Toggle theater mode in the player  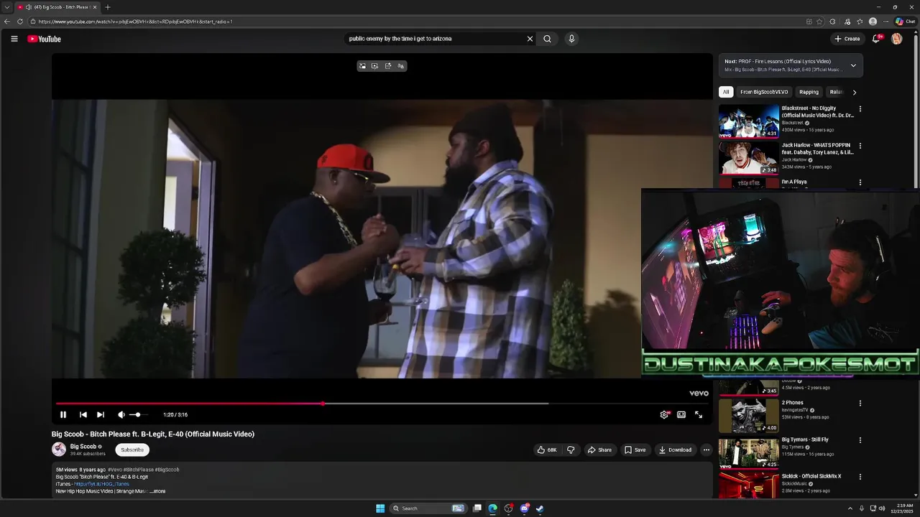click(x=681, y=414)
